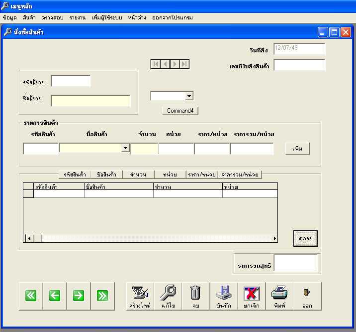Click the ยกเลิก (cancel) icon button
The width and height of the screenshot is (356, 332).
[x=252, y=296]
